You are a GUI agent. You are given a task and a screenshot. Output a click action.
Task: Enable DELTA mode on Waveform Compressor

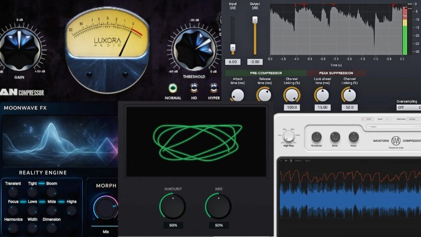click(x=387, y=119)
